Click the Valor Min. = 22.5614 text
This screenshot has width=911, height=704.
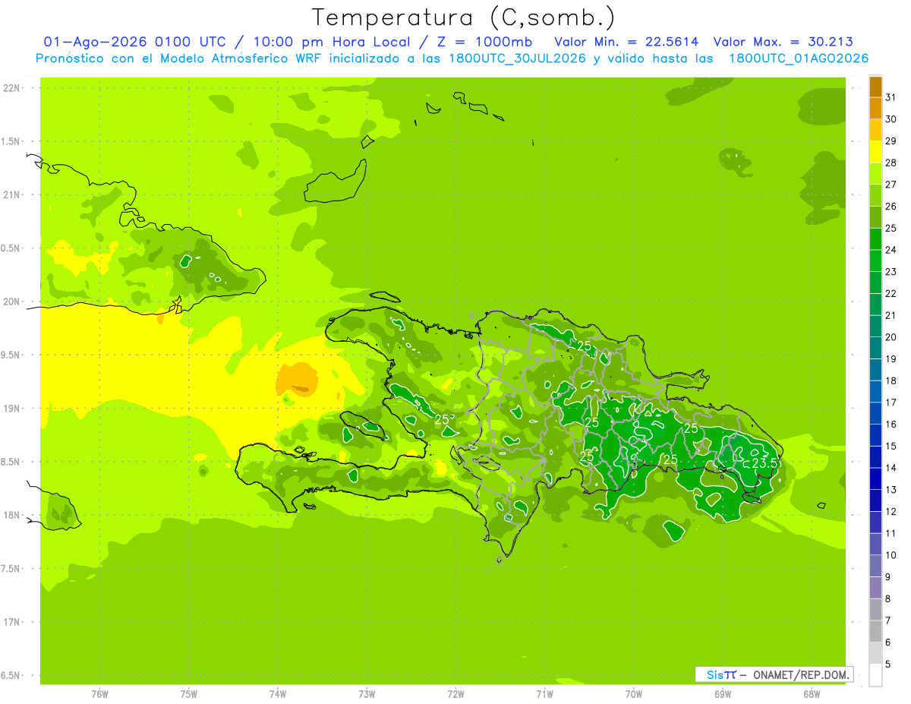626,42
